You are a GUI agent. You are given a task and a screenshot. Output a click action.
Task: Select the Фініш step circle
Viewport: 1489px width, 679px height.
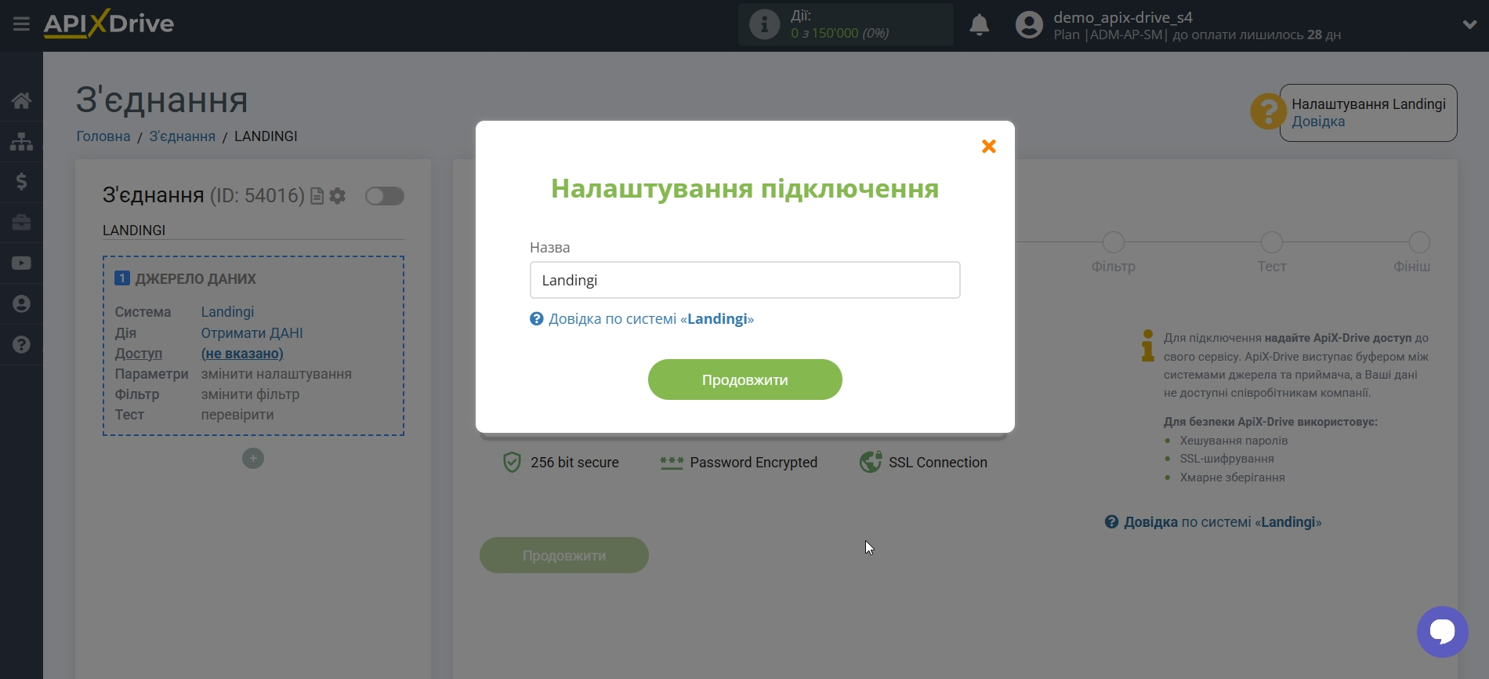tap(1418, 242)
